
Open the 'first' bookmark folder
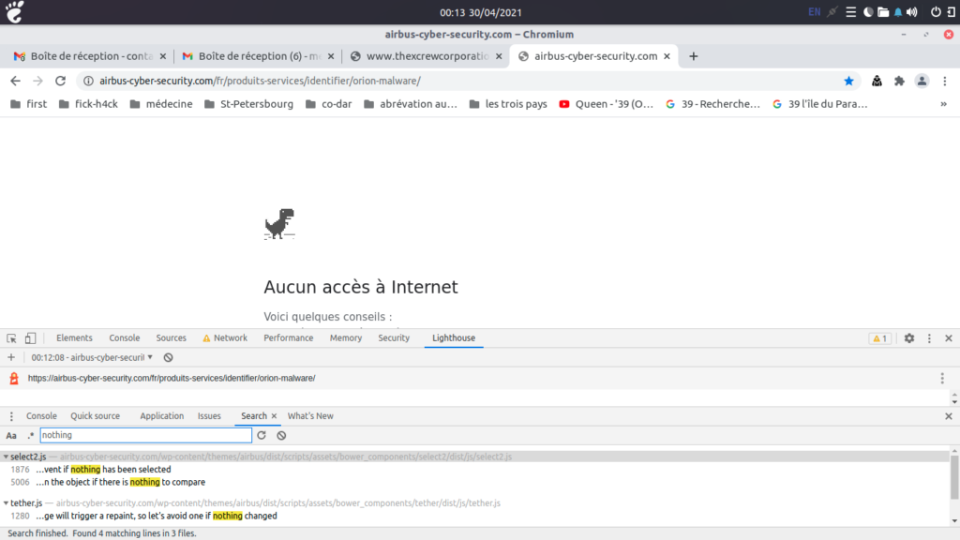click(x=29, y=104)
